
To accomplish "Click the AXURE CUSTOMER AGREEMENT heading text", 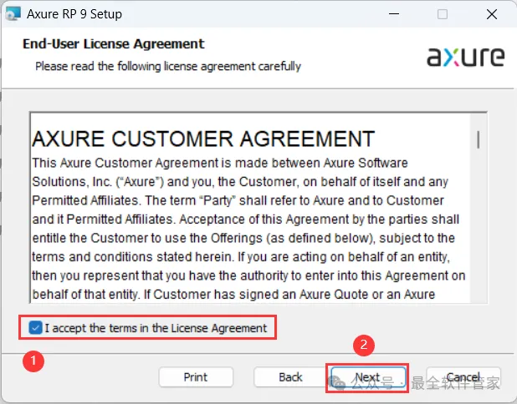I will [x=203, y=139].
